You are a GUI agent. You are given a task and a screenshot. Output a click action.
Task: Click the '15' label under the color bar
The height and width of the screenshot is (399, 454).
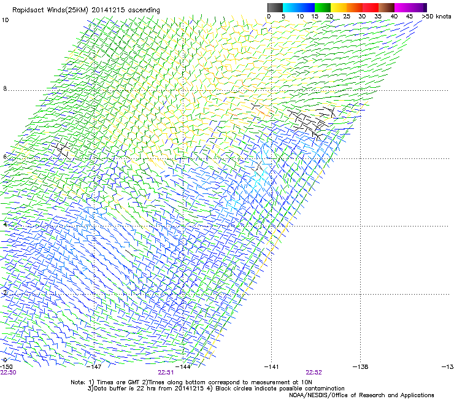pos(315,17)
